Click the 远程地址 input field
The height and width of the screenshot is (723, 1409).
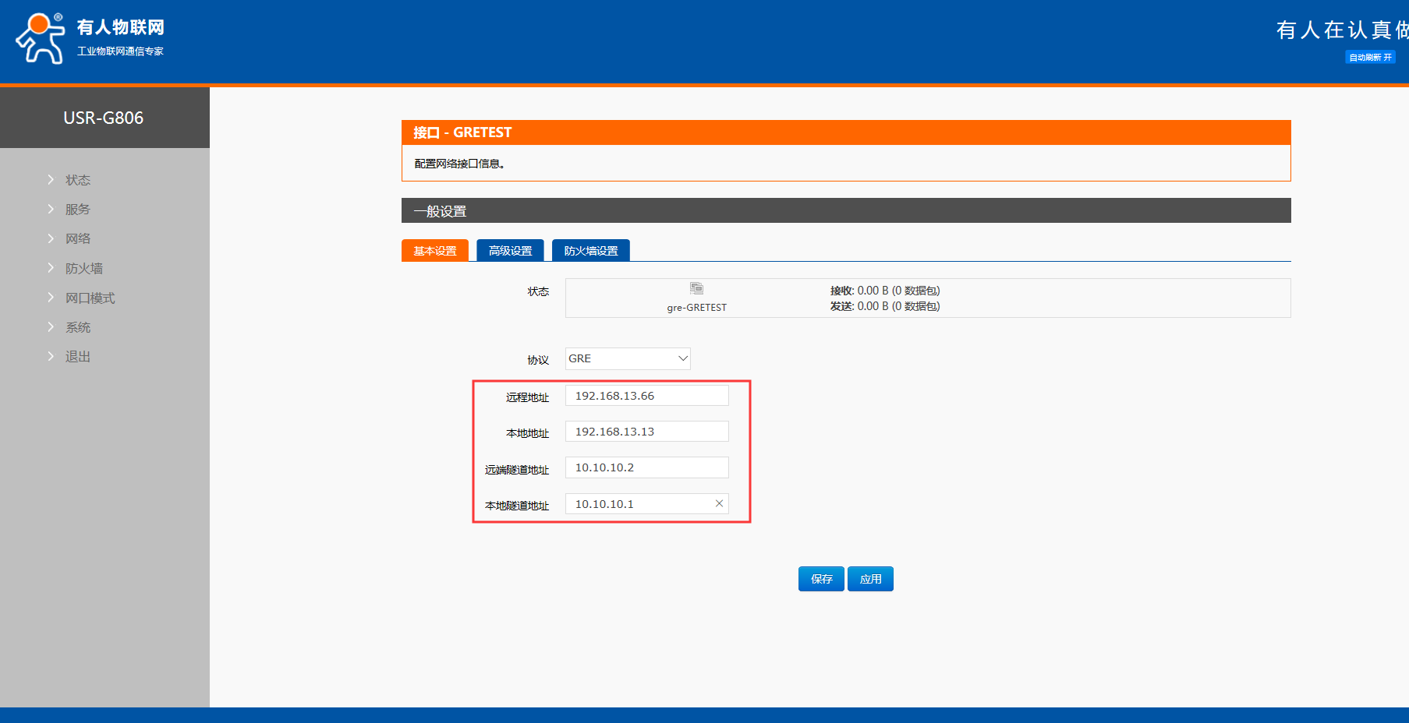[x=646, y=396]
